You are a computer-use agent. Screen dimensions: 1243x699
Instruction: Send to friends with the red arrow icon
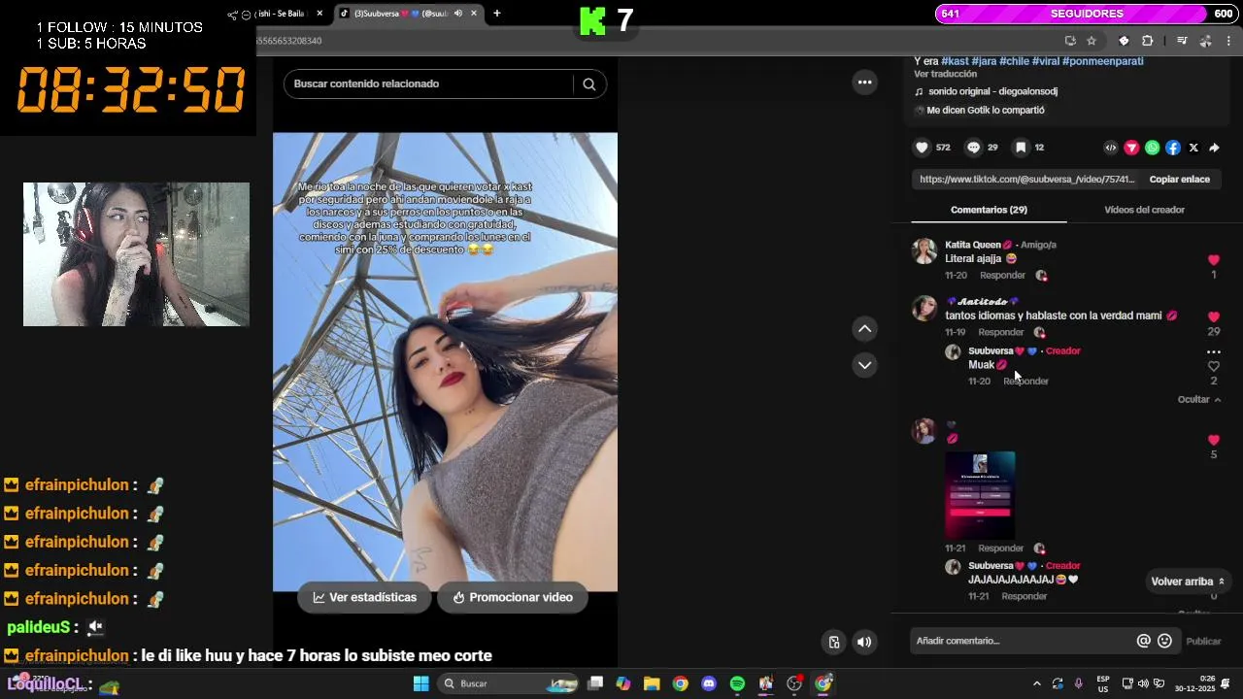point(1131,148)
